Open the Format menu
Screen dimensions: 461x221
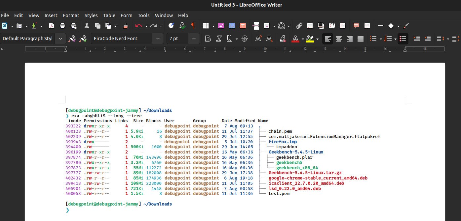click(71, 15)
